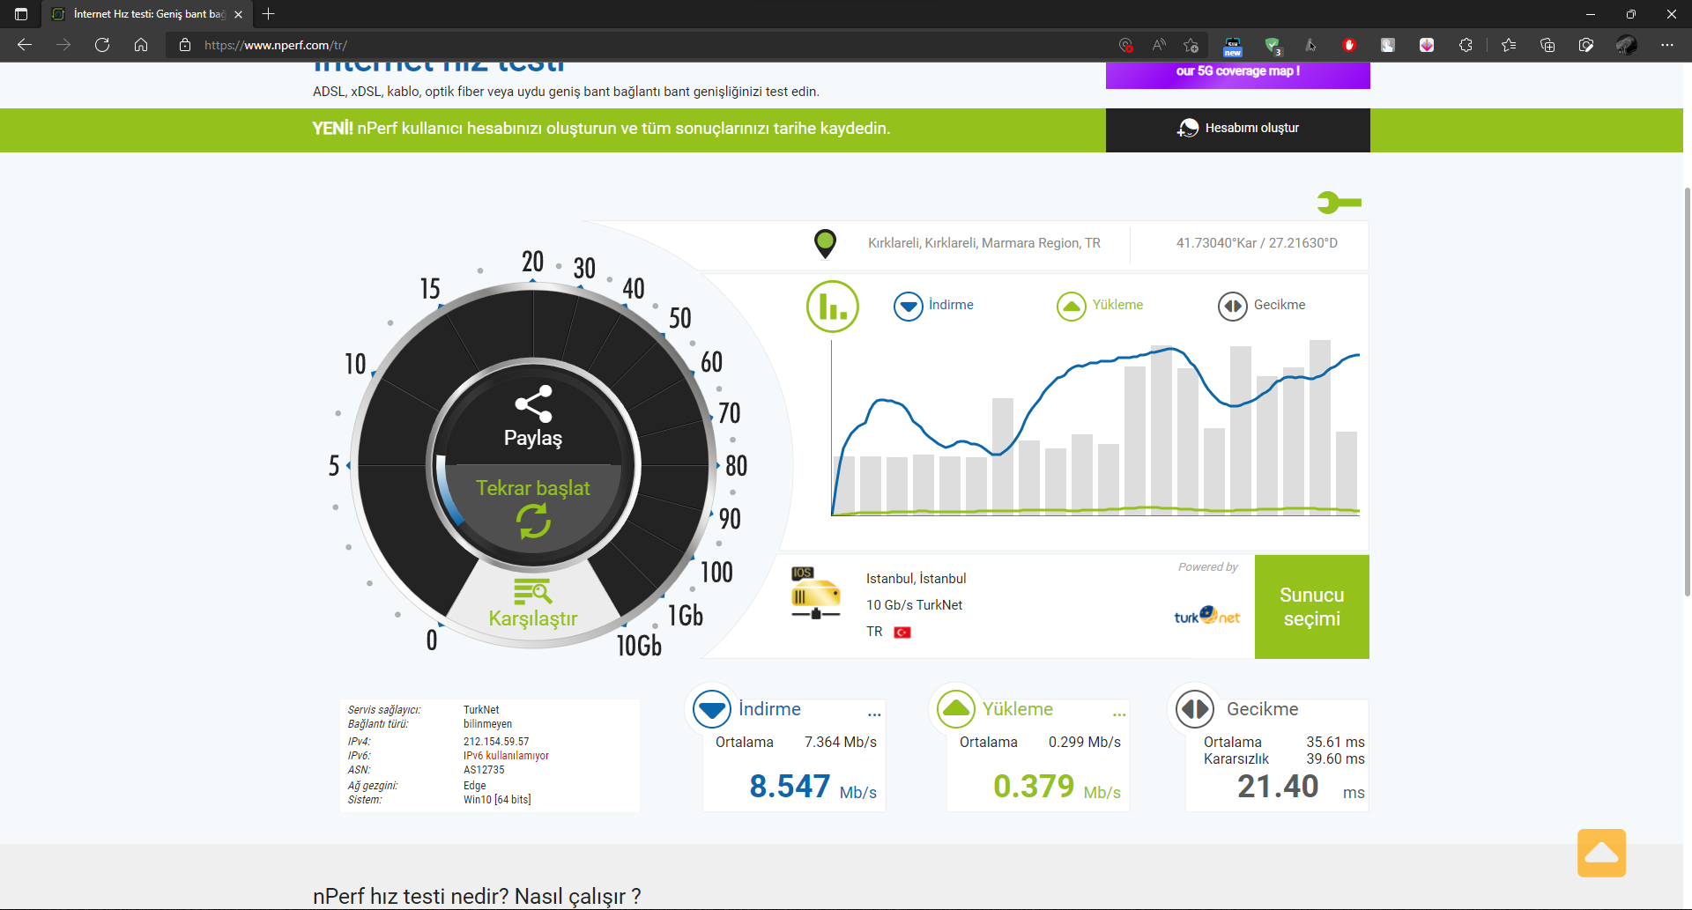
Task: Close the İnternet Hız testi tab
Action: coord(239,14)
